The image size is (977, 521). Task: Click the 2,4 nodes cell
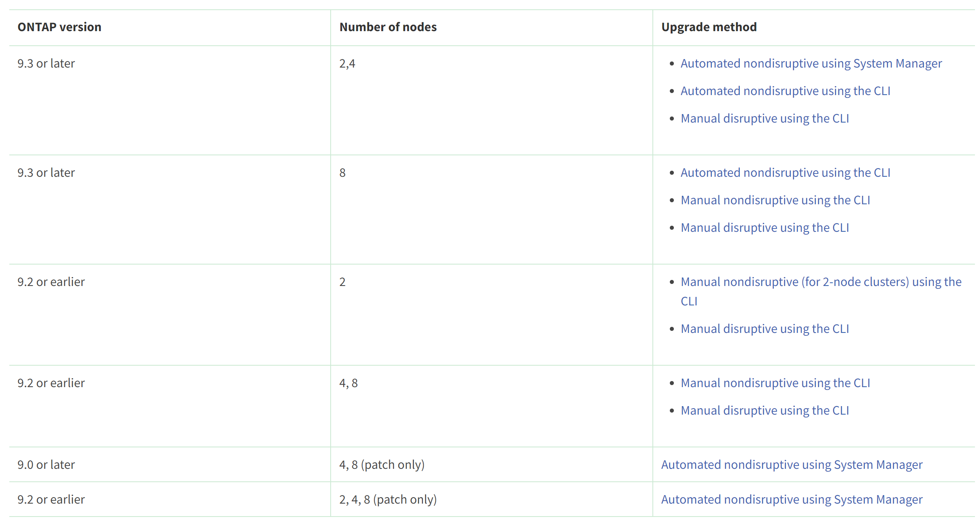click(347, 64)
